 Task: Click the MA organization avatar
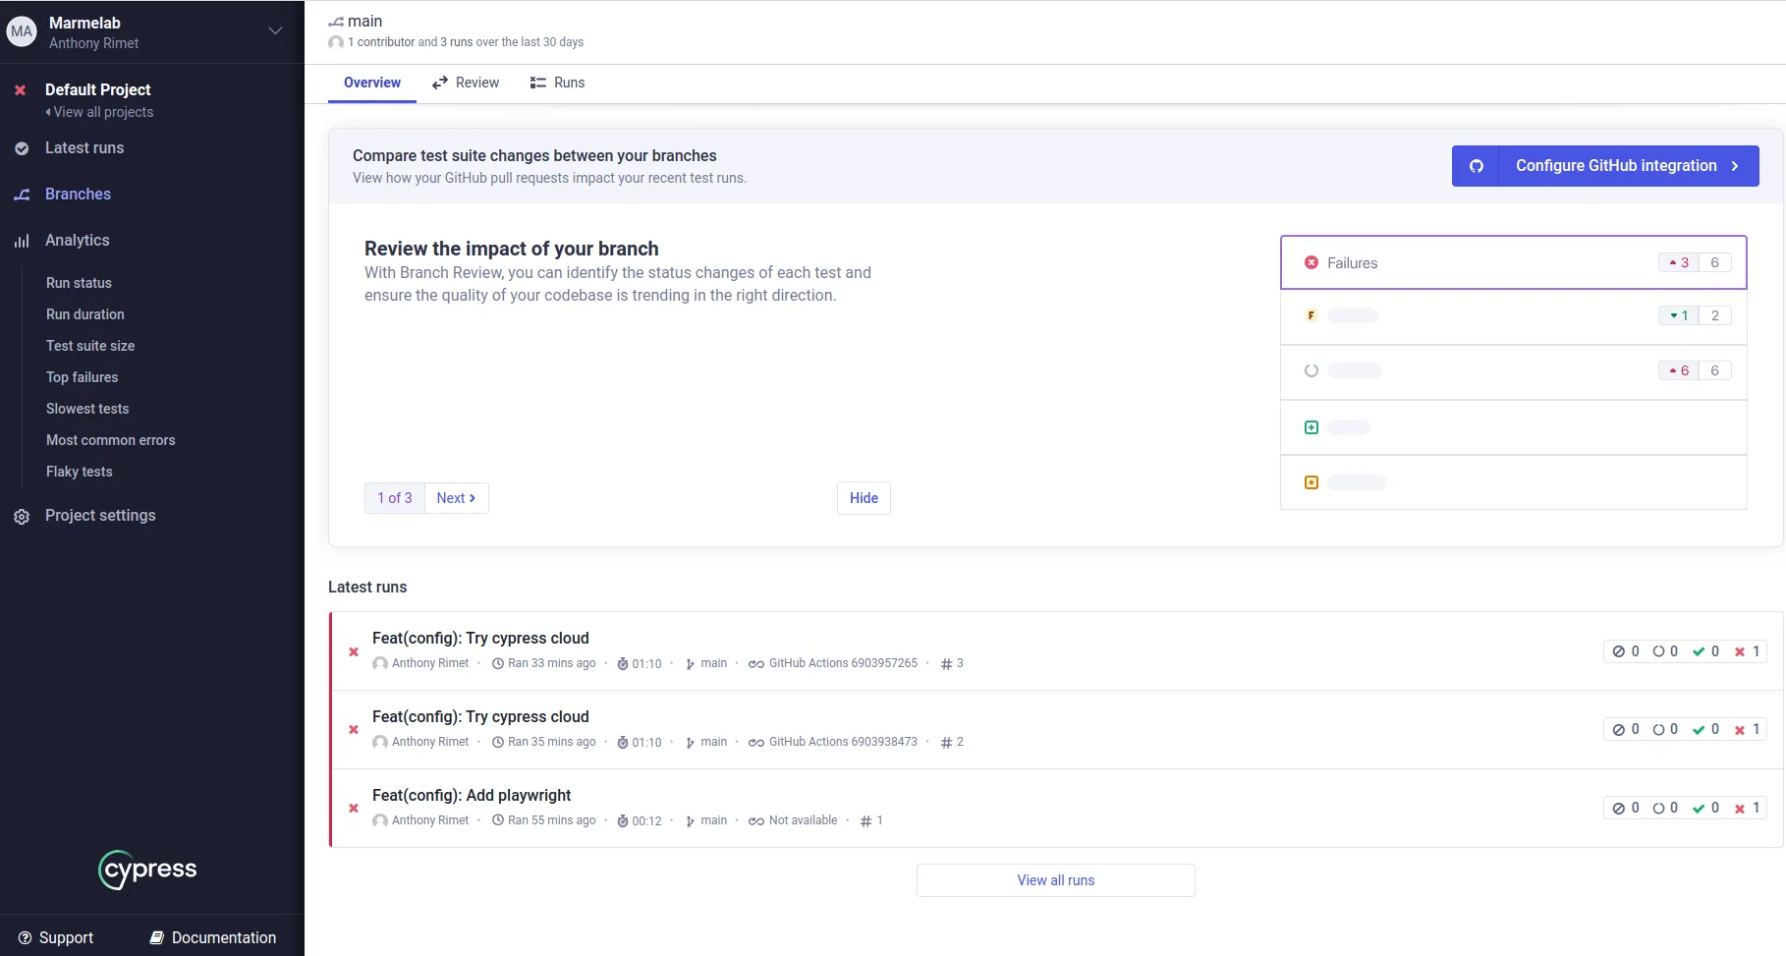pos(22,31)
